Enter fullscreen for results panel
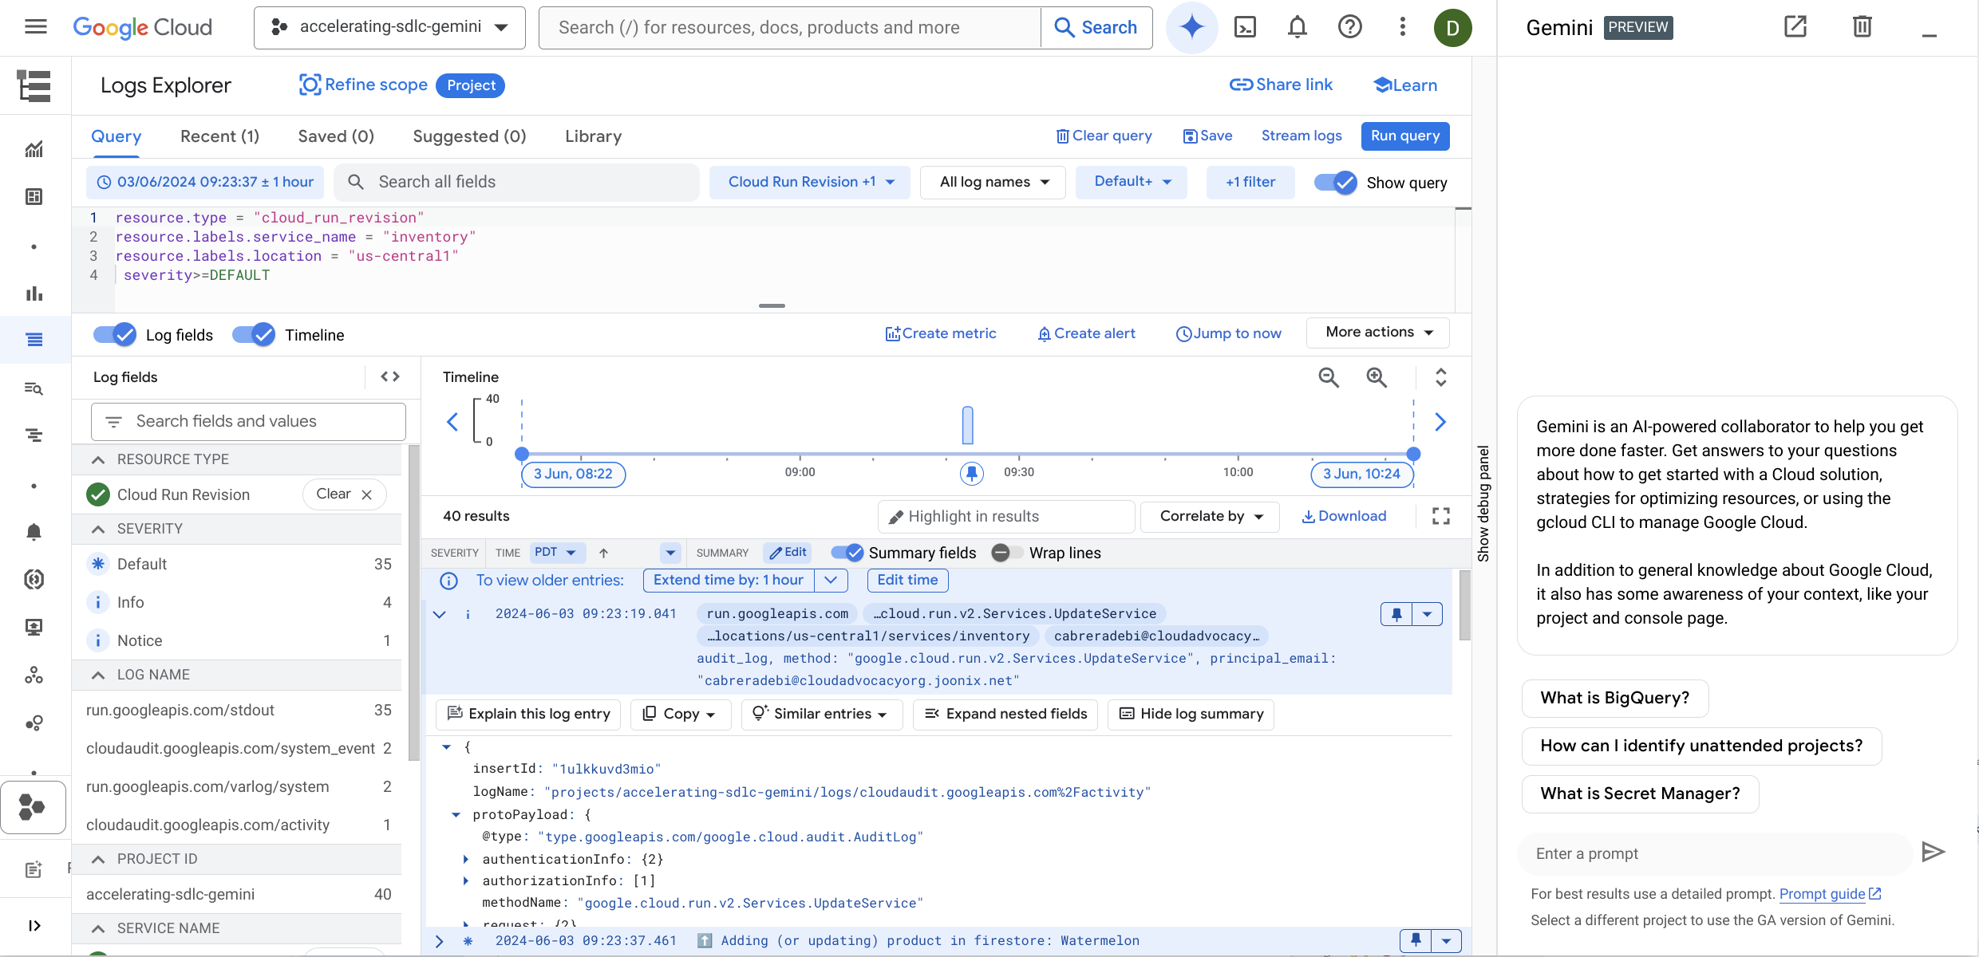This screenshot has width=1979, height=957. tap(1441, 516)
